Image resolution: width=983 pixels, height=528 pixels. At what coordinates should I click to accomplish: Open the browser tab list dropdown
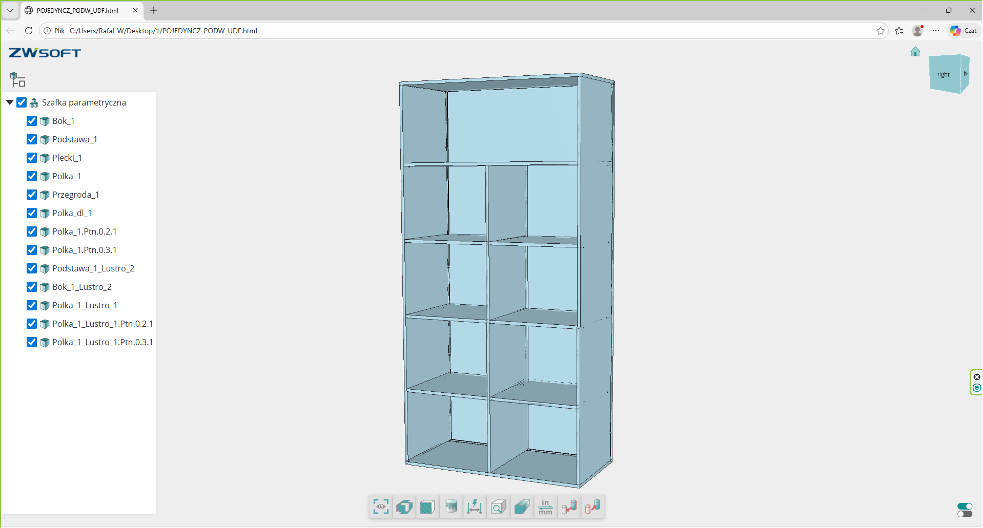(10, 10)
